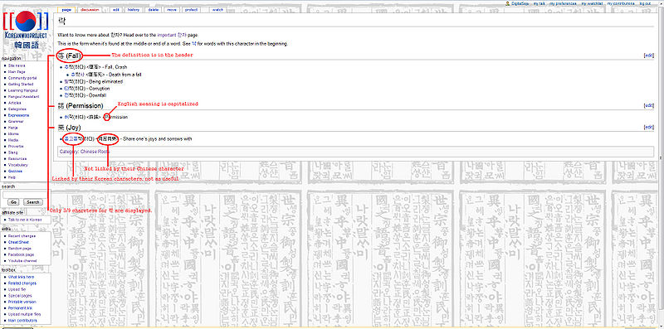This screenshot has width=664, height=329.
Task: Click the move tab
Action: pos(172,9)
